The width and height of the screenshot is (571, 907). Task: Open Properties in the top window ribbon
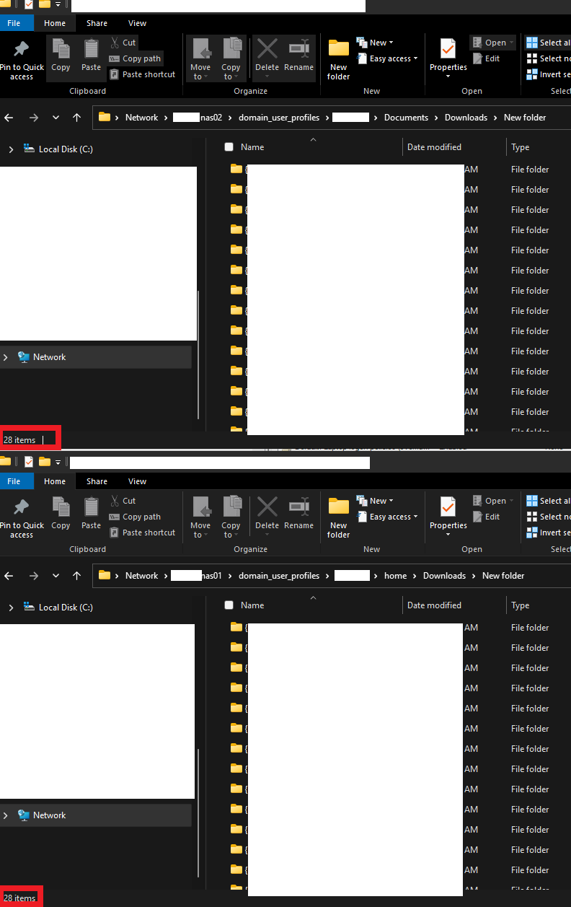[448, 58]
